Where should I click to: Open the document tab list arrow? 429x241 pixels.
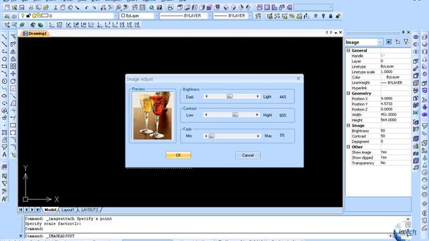click(336, 33)
